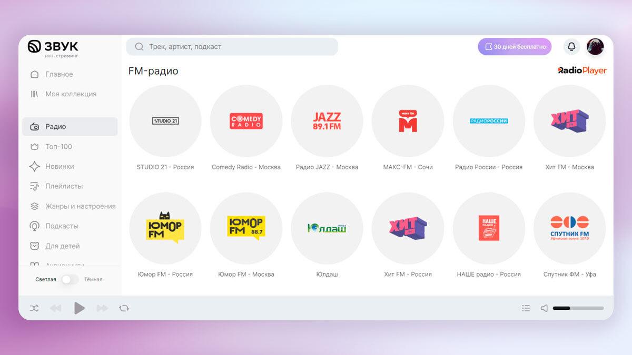Image resolution: width=632 pixels, height=355 pixels.
Task: Mute audio with the speaker icon
Action: 544,308
